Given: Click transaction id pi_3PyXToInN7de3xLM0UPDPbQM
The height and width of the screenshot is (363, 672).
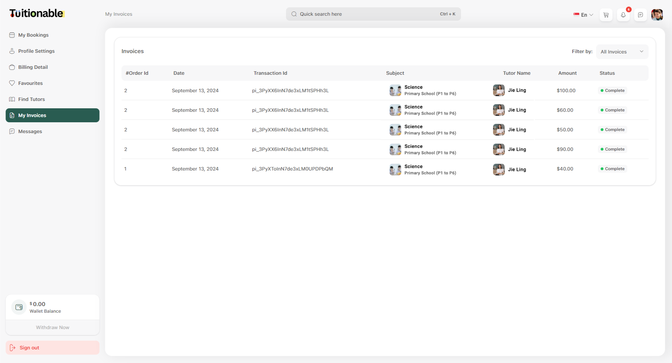Looking at the screenshot, I should click(292, 169).
